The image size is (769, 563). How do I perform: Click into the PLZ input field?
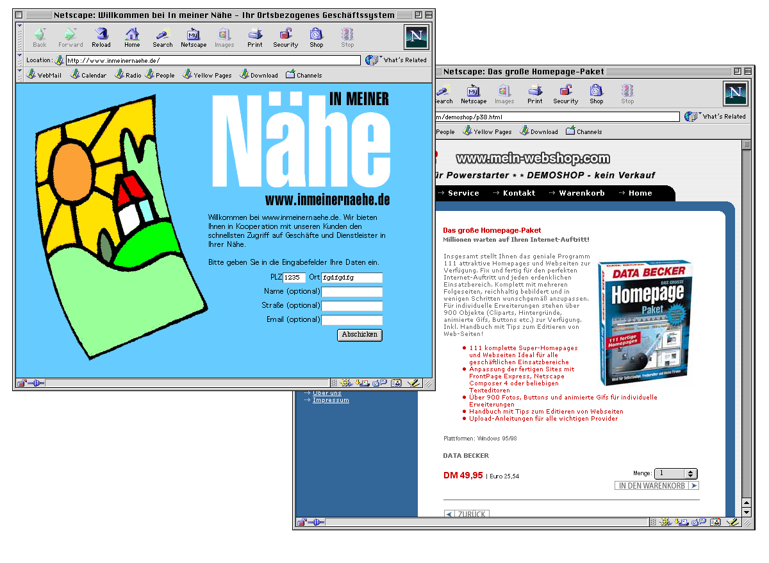[294, 278]
